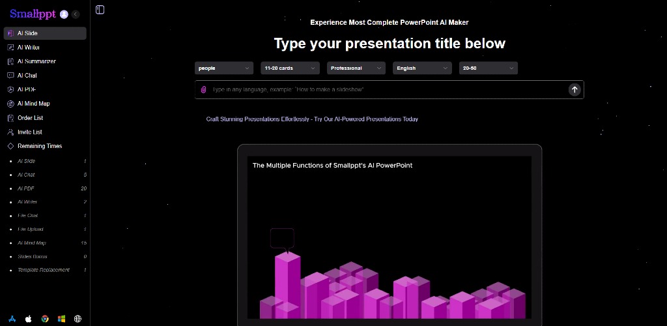Image resolution: width=667 pixels, height=326 pixels.
Task: Click the 'Experience Most Complete PowerPoint AI Maker' text
Action: pos(390,23)
